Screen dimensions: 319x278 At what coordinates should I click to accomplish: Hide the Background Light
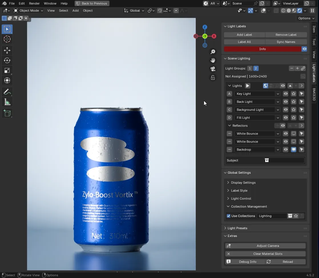pyautogui.click(x=286, y=110)
